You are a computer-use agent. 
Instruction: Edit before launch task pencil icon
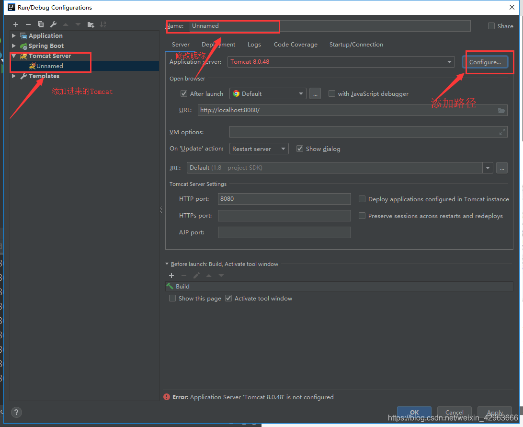(x=196, y=276)
